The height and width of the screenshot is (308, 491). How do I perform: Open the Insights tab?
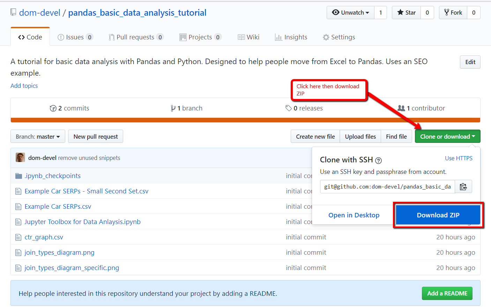pyautogui.click(x=291, y=37)
